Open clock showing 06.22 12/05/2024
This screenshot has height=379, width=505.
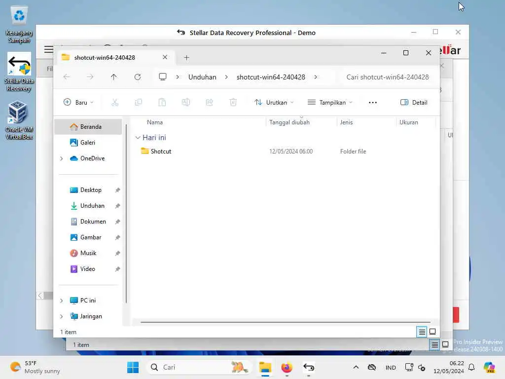(449, 367)
